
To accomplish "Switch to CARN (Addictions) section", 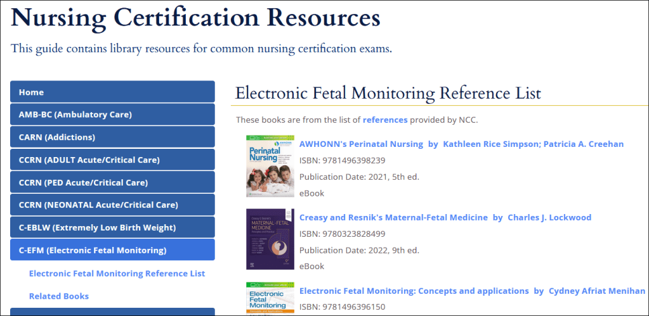I will (112, 137).
